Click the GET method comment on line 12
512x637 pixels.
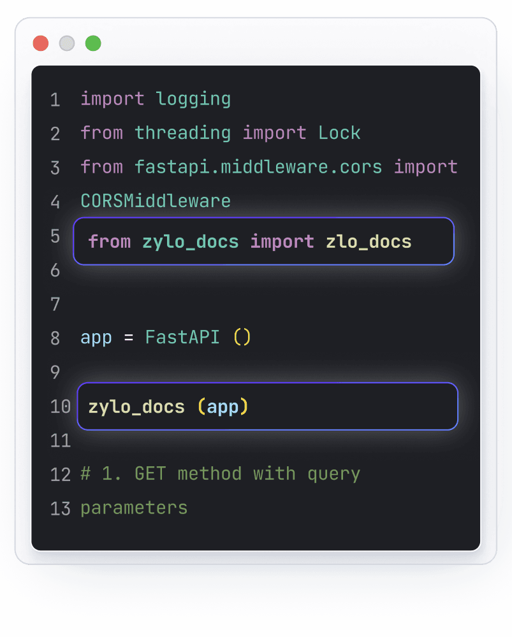coord(220,474)
